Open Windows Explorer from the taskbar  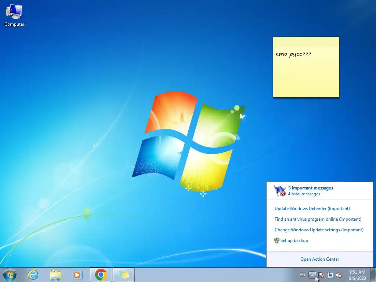coord(55,275)
